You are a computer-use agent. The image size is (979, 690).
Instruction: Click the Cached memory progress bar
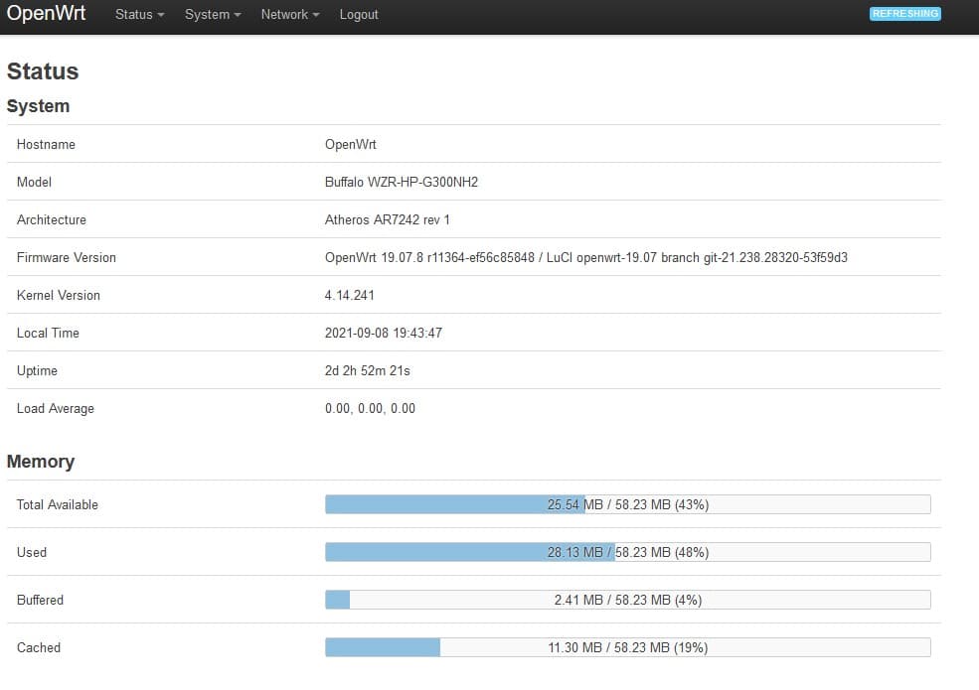[627, 647]
